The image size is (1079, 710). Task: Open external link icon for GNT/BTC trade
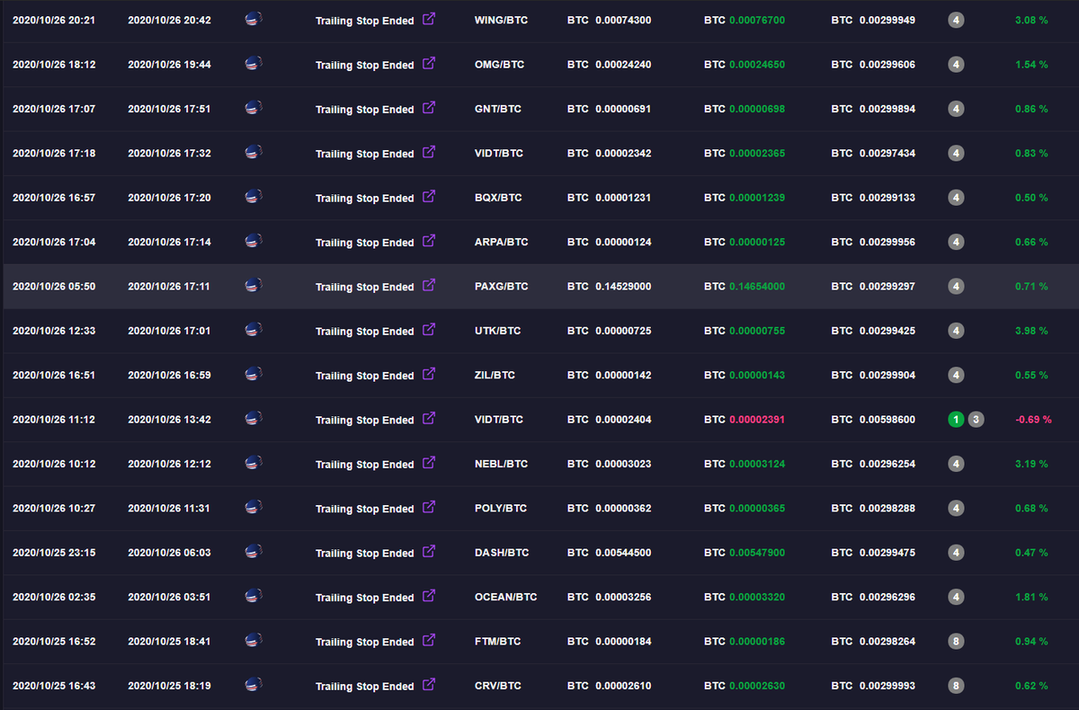pos(429,107)
